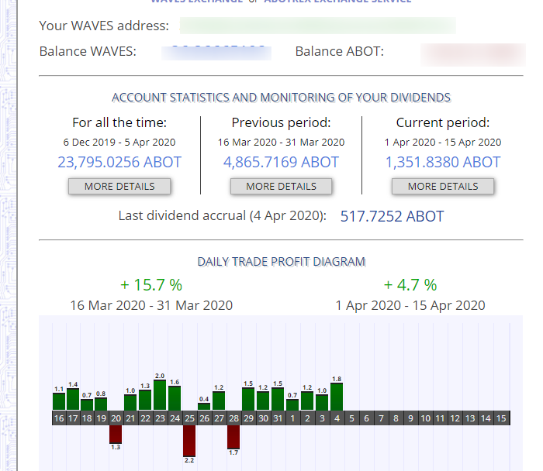Click the Last dividend accrual label
This screenshot has width=543, height=471.
223,215
